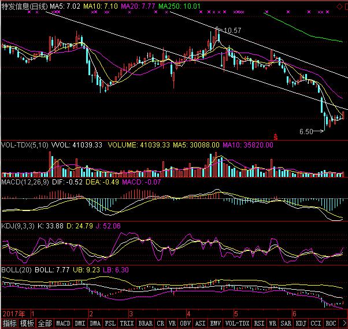The height and width of the screenshot is (329, 348).
Task: Click volume MA5: 30088.00 value
Action: coord(196,145)
